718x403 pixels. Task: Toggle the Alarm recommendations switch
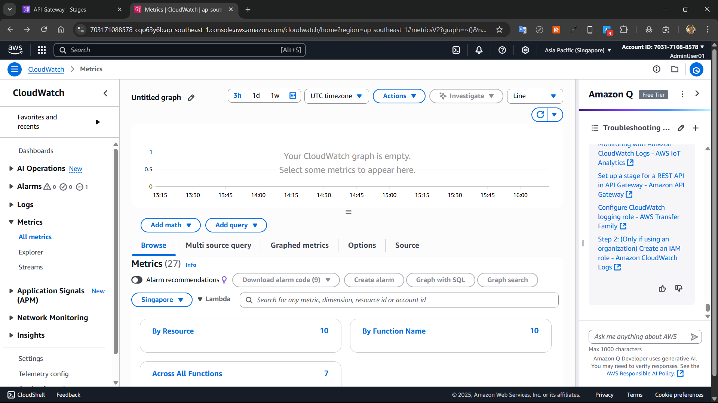point(137,280)
